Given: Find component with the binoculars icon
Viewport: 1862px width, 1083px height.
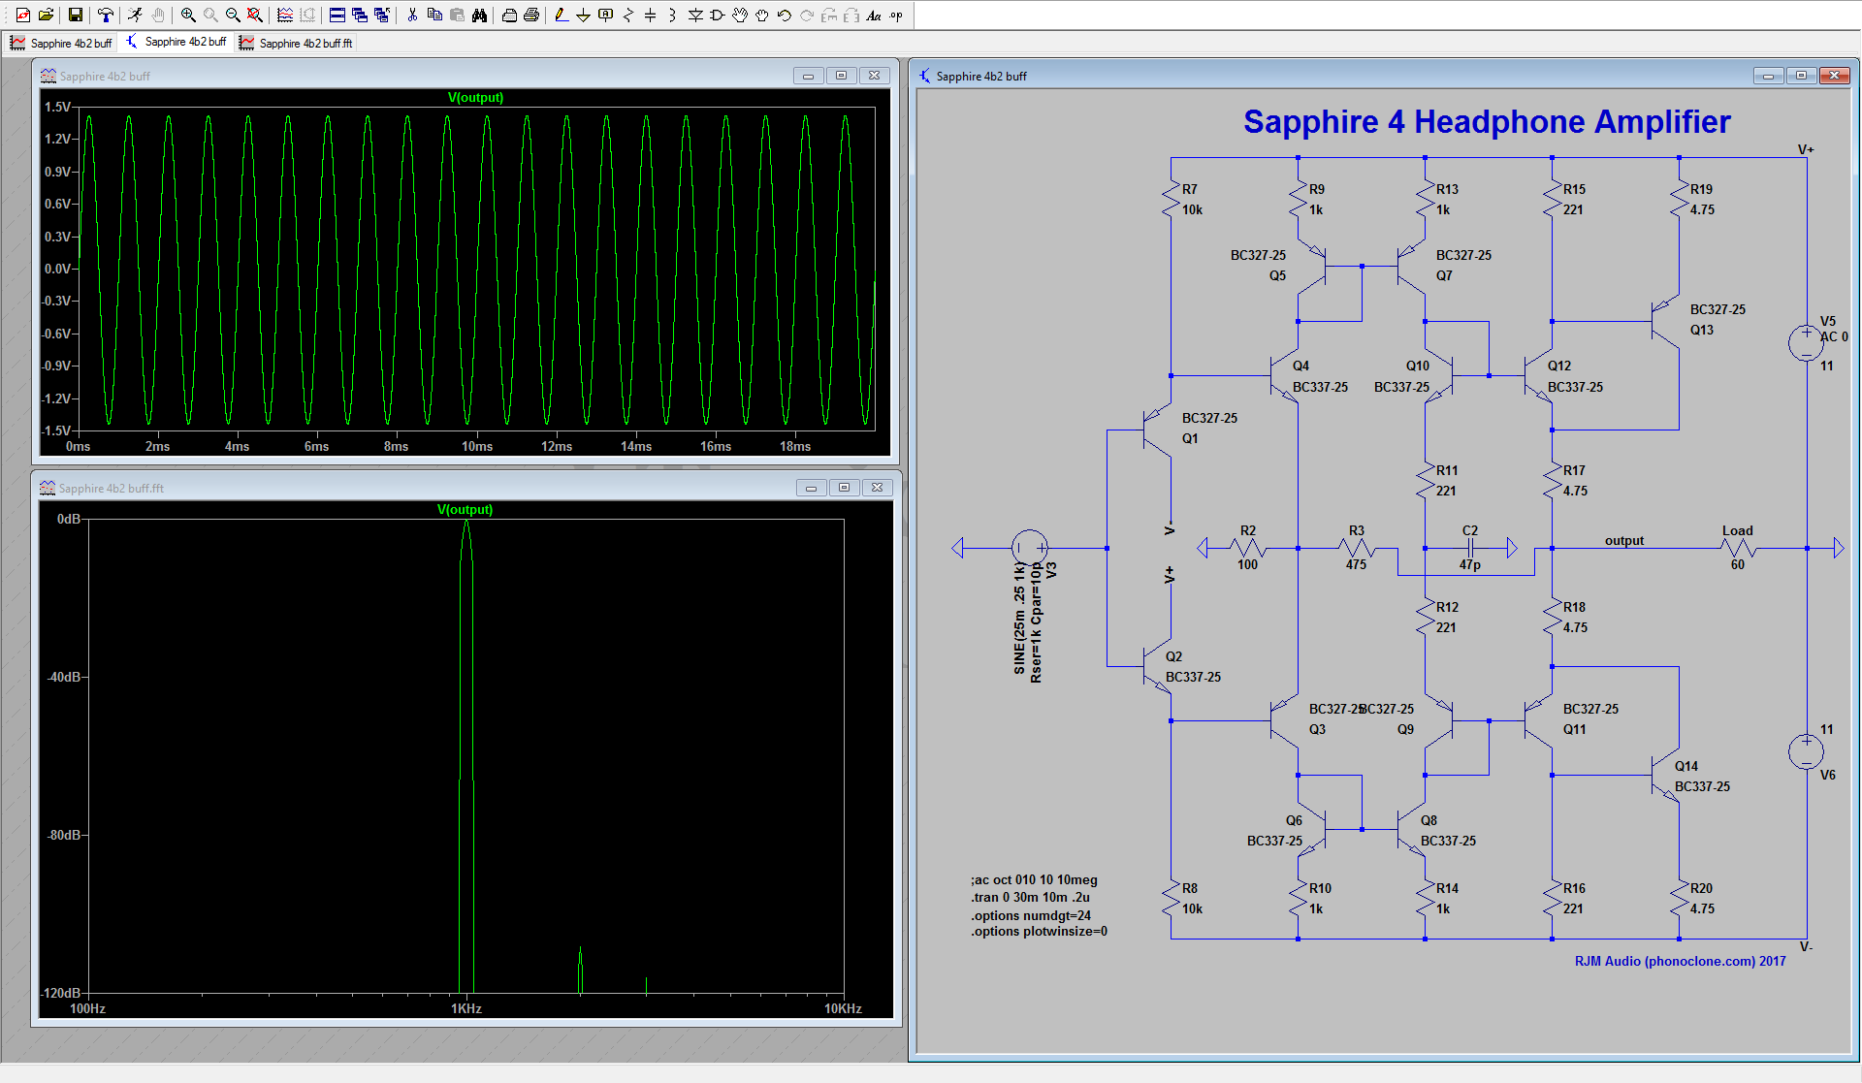Looking at the screenshot, I should tap(479, 15).
